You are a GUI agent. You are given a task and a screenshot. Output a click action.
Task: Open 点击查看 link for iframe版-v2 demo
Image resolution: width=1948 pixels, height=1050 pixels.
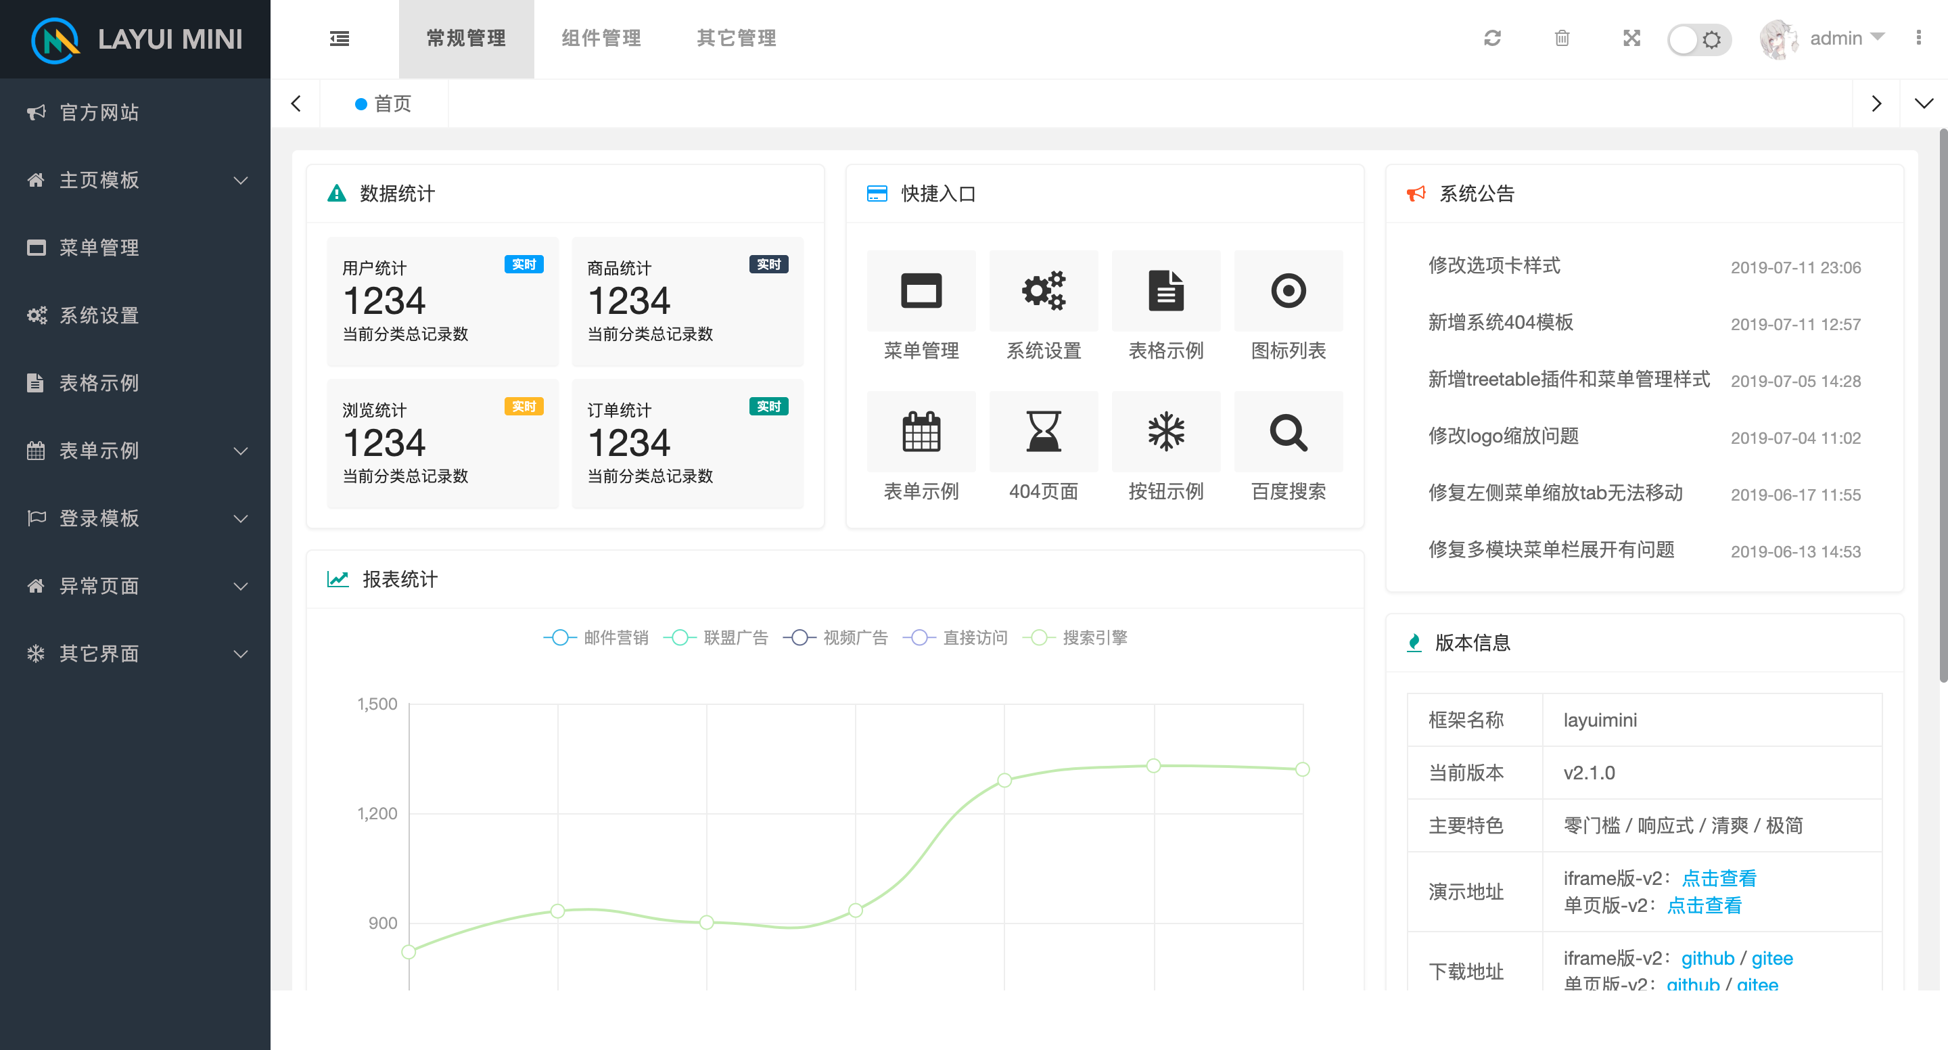point(1719,878)
